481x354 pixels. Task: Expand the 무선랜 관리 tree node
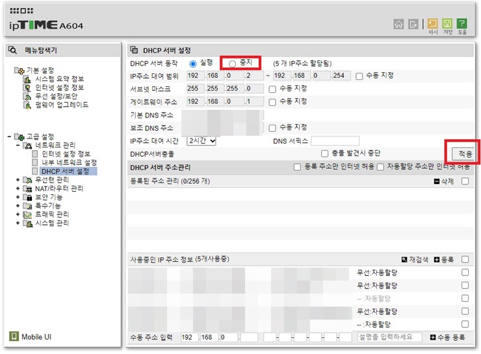pyautogui.click(x=18, y=180)
